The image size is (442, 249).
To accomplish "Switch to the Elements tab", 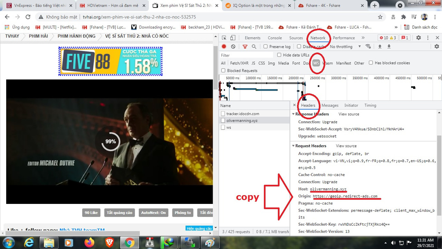I will [252, 38].
